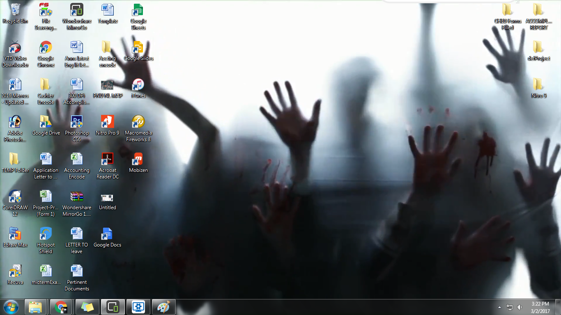The width and height of the screenshot is (561, 315).
Task: Click the iTunes desktop shortcut
Action: point(138,85)
